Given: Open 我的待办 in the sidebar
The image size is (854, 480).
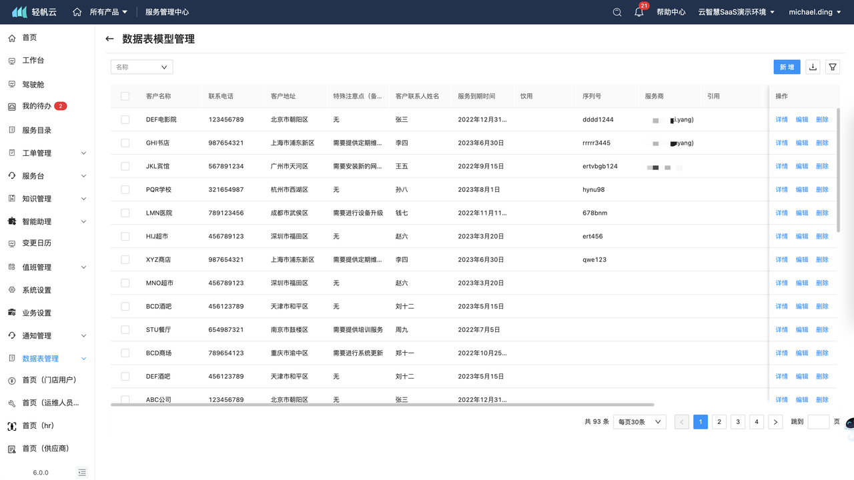Looking at the screenshot, I should click(x=37, y=106).
